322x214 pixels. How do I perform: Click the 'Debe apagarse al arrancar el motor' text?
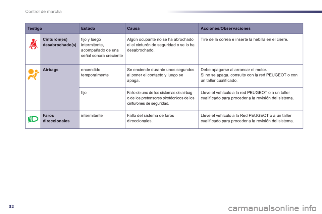point(234,70)
